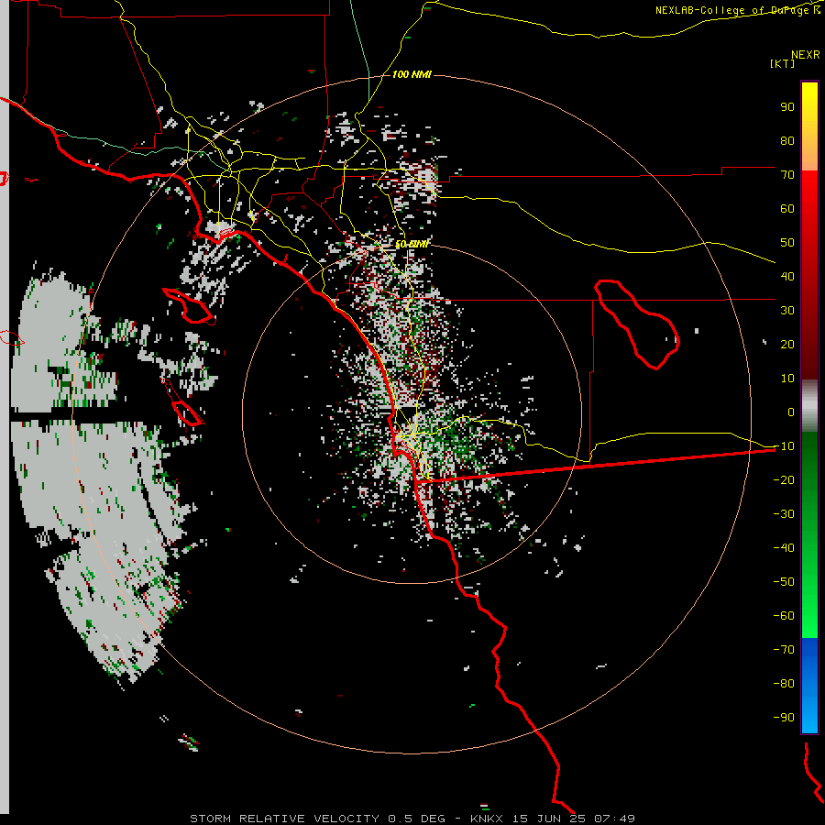
Task: Click the 80 value on the velocity scale
Action: point(787,140)
